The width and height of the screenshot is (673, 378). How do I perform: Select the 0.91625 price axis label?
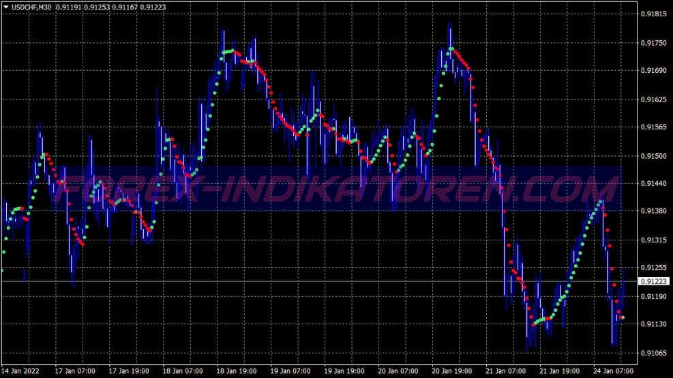pyautogui.click(x=654, y=100)
